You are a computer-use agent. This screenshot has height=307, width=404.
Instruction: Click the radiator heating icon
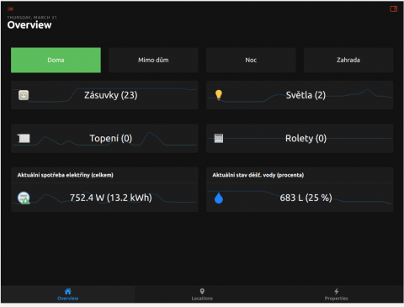coord(24,138)
